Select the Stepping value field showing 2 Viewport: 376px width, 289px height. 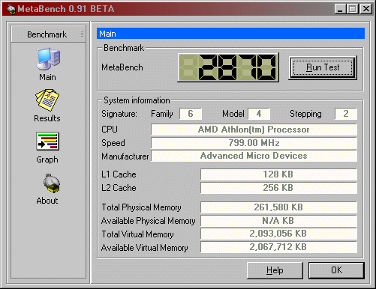(x=346, y=114)
